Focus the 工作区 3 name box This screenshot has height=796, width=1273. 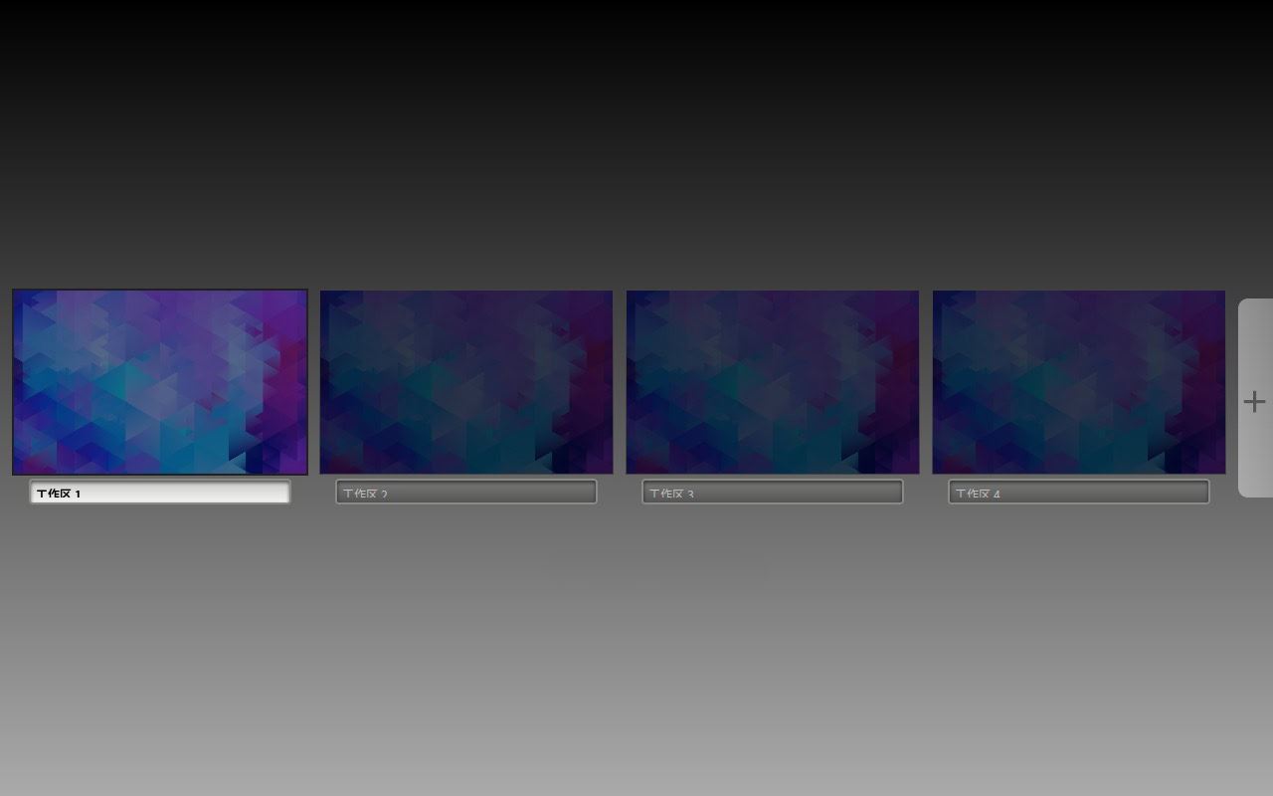click(x=773, y=493)
